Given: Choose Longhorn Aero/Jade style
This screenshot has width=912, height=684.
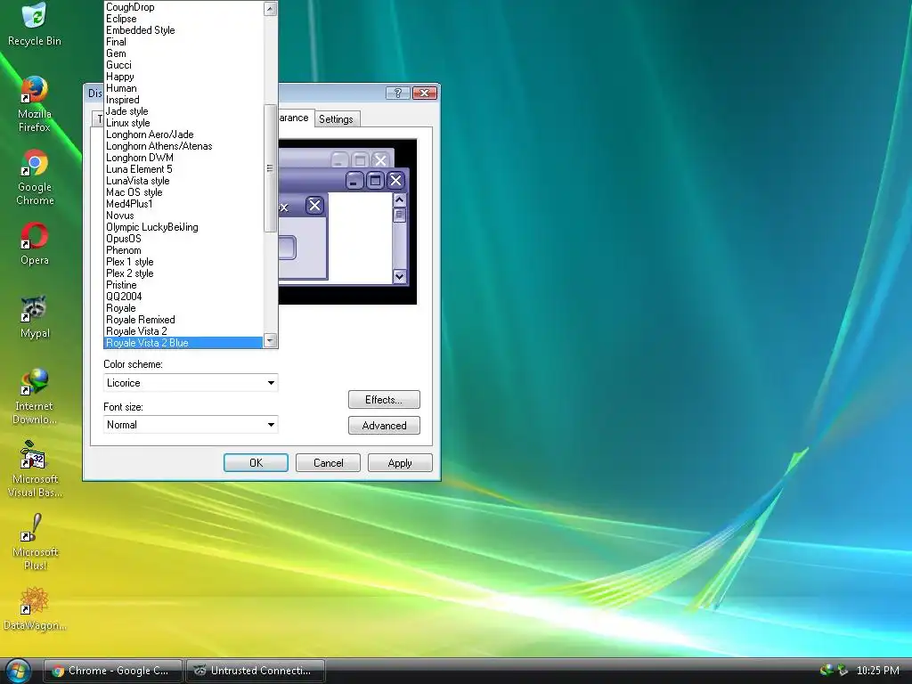Looking at the screenshot, I should coord(183,134).
